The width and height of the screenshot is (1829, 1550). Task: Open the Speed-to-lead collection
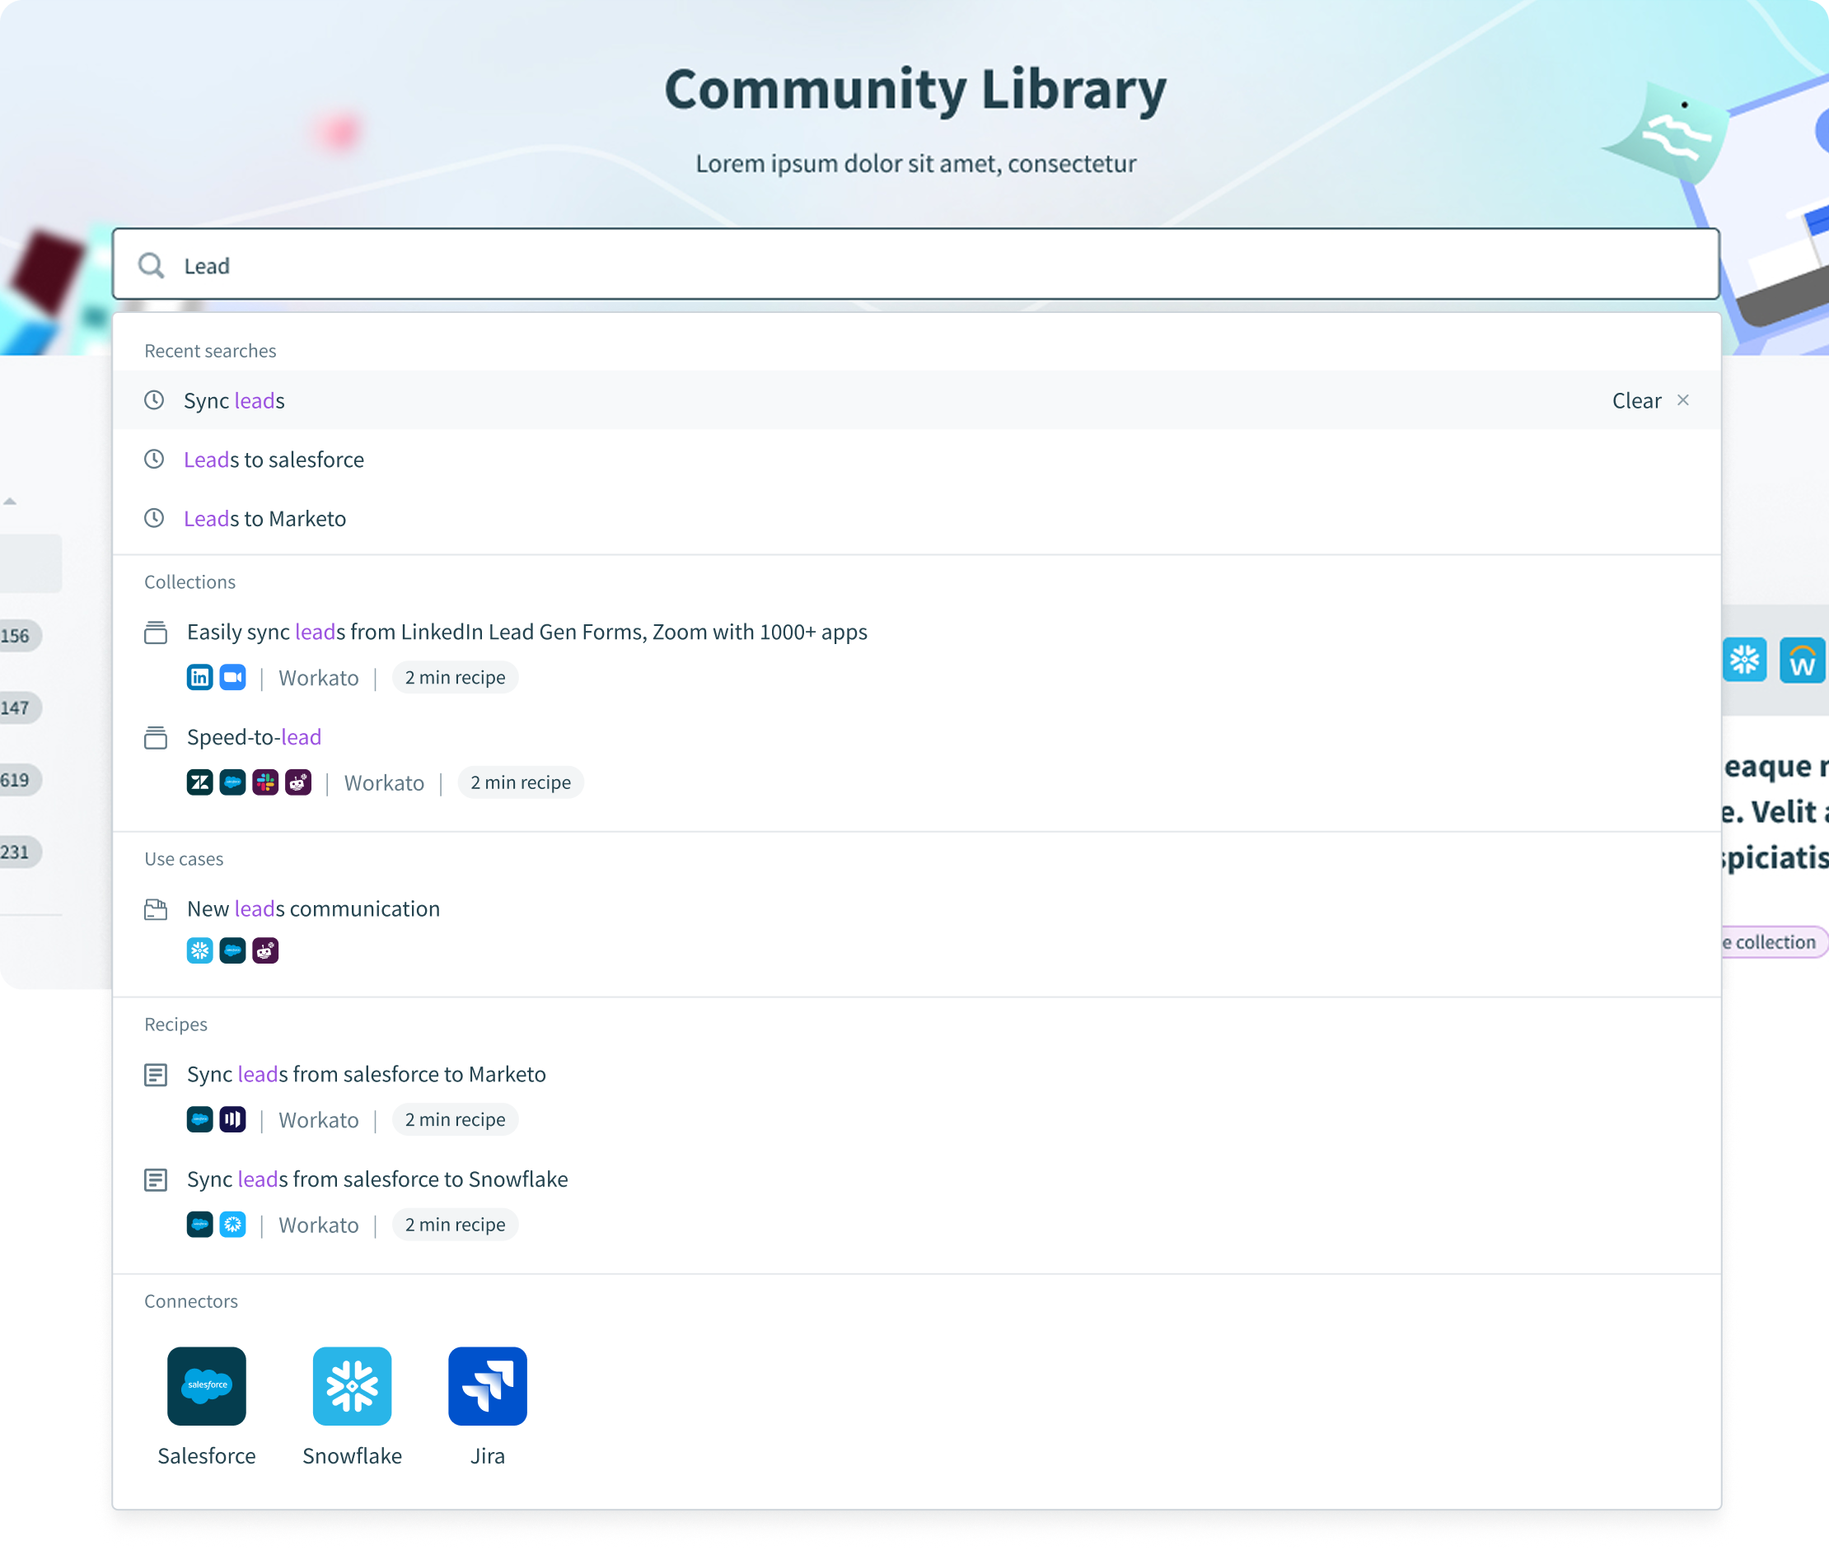pyautogui.click(x=254, y=737)
